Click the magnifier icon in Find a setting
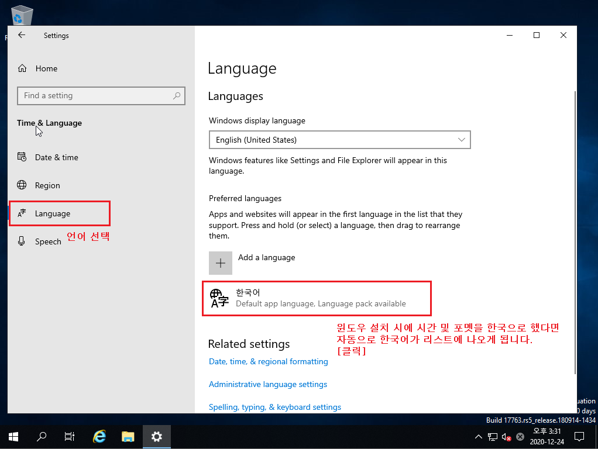 (x=177, y=96)
